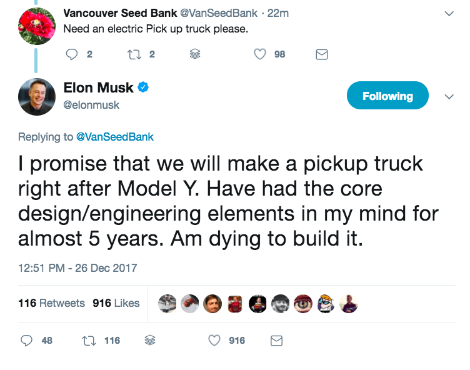Open the 12:51 PM - 26 Dec 2017 timestamp

click(77, 268)
